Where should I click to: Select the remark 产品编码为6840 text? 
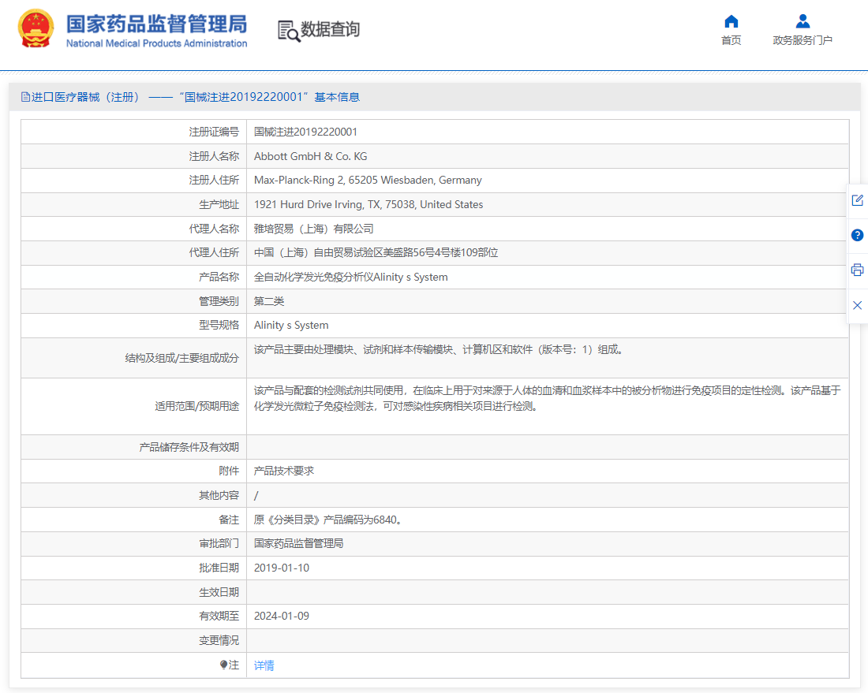328,520
